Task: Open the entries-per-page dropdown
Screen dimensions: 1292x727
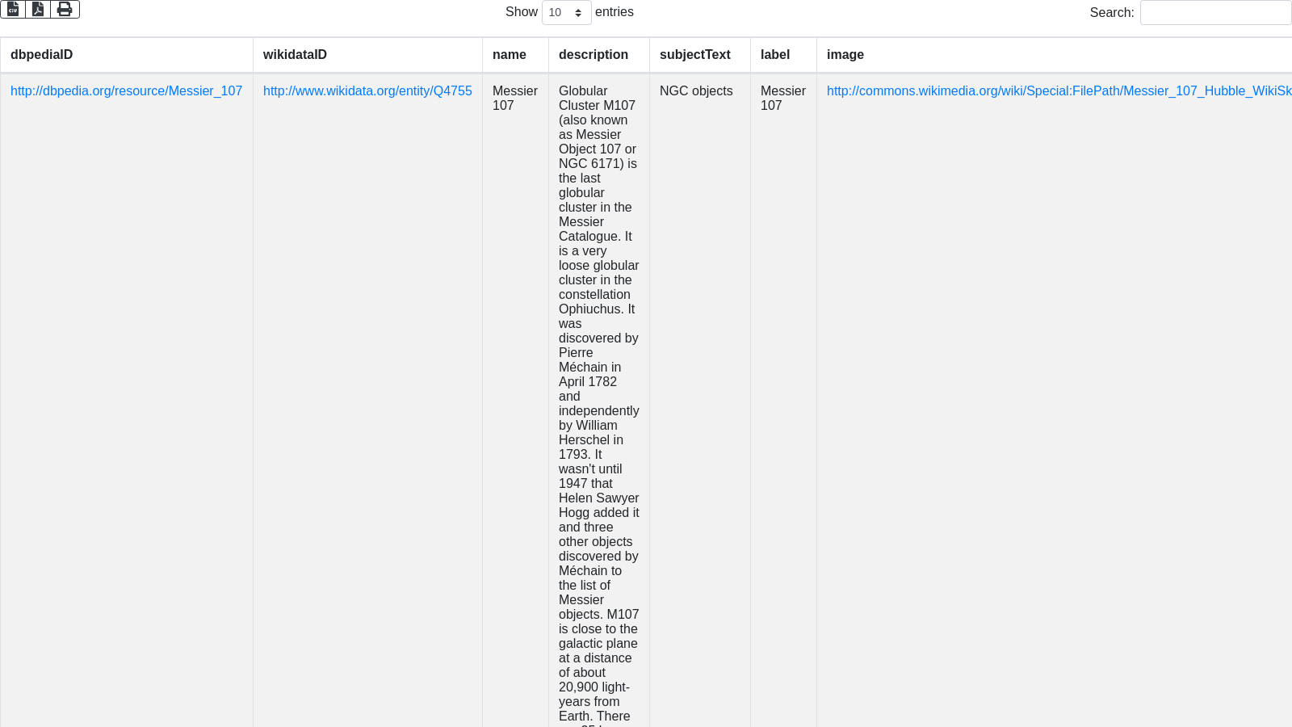Action: [566, 13]
